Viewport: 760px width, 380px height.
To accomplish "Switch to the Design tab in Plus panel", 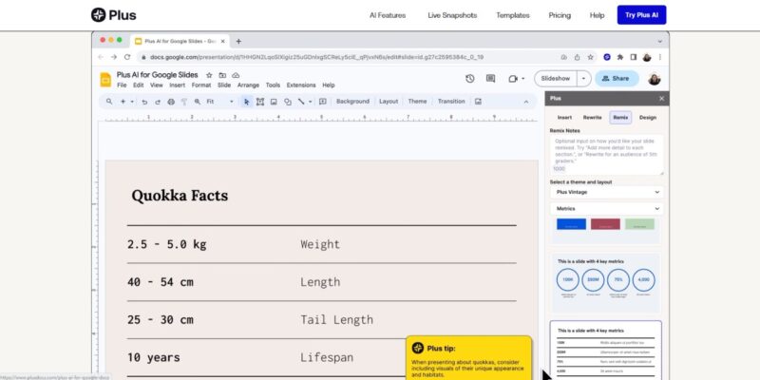I will (x=648, y=117).
